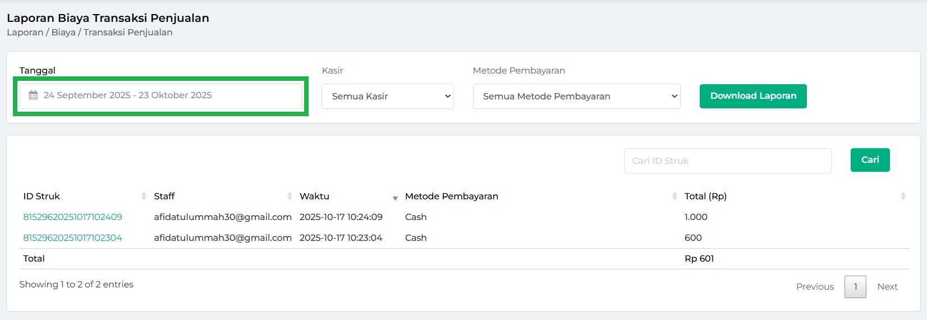Screen dimensions: 927x320
Task: Click the Laporan breadcrumb link
Action: pyautogui.click(x=25, y=33)
